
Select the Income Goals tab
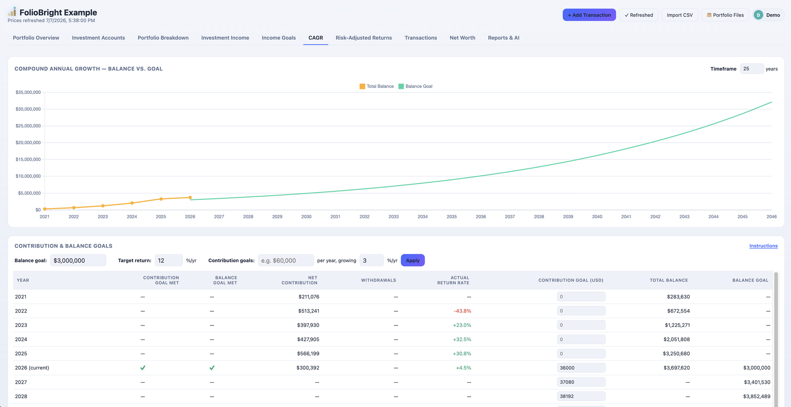(x=279, y=38)
